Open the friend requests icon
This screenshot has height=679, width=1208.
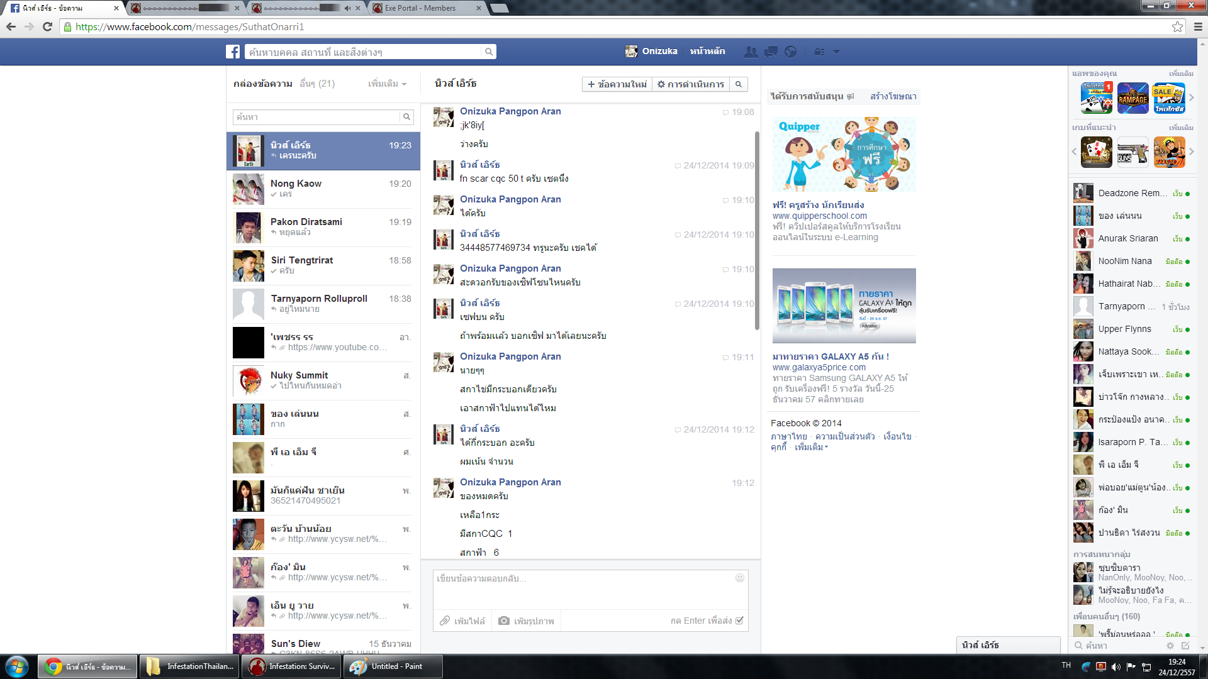(x=751, y=52)
